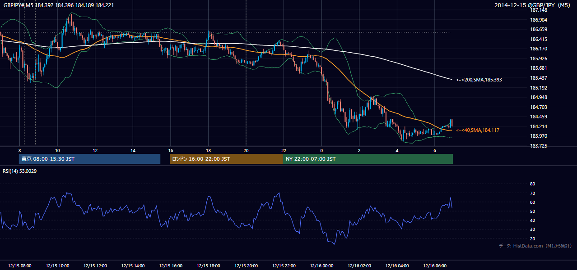
Task: Click the HistData.com data source credit
Action: [535, 246]
